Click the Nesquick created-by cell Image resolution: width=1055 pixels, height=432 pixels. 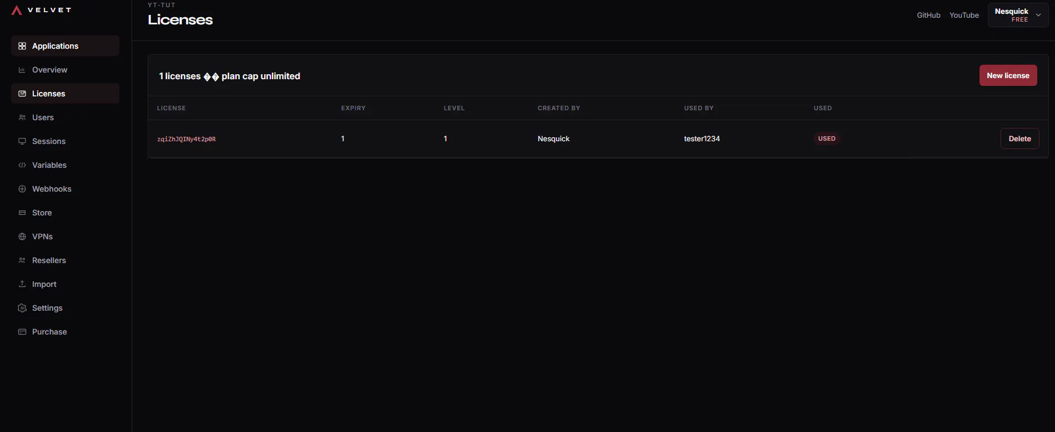point(553,138)
